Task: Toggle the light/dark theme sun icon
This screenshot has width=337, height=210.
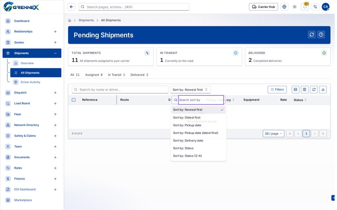Action: click(295, 7)
